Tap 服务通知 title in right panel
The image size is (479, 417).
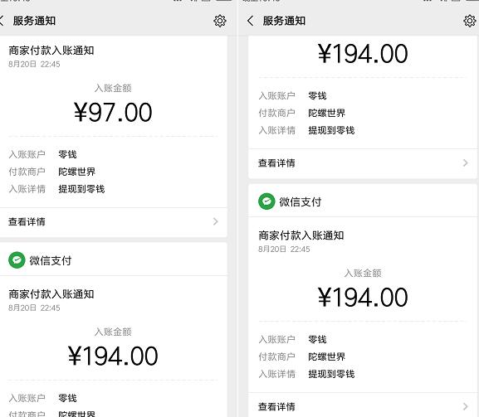tap(284, 21)
